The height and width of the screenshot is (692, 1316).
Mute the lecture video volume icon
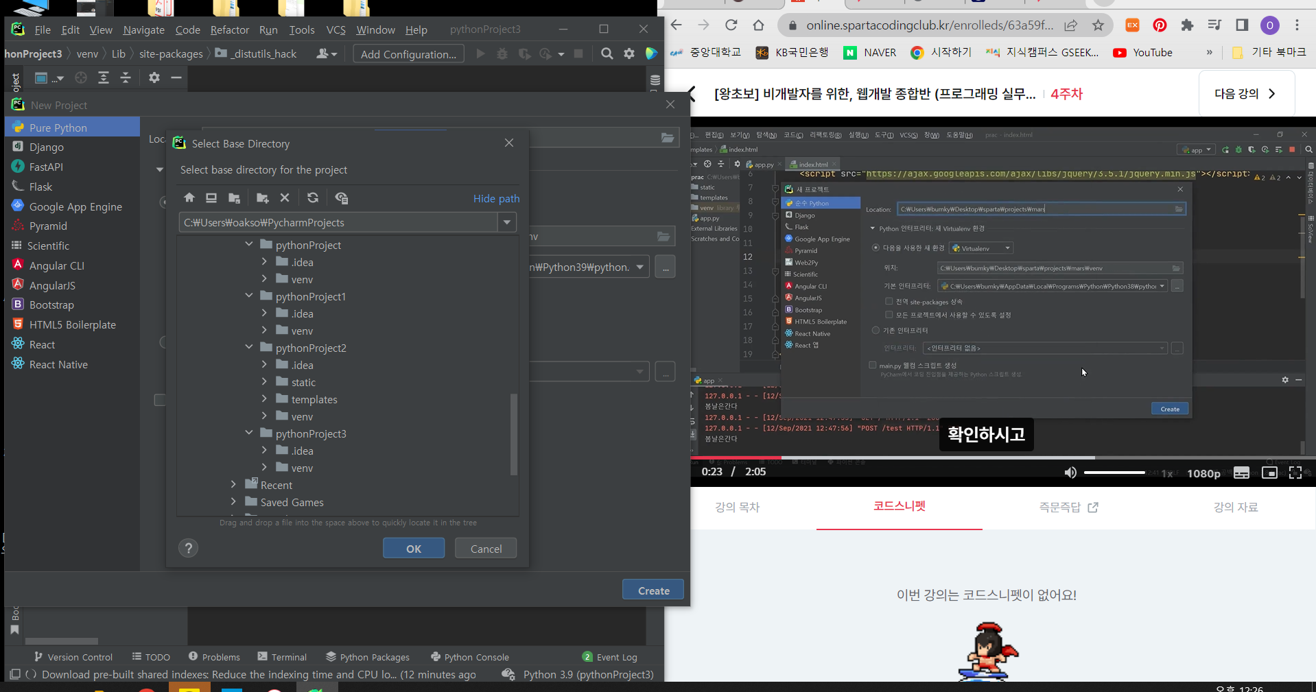[1070, 473]
